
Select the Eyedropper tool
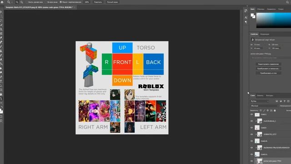1,38
